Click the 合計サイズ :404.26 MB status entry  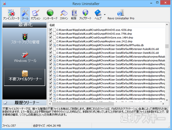[47, 126]
